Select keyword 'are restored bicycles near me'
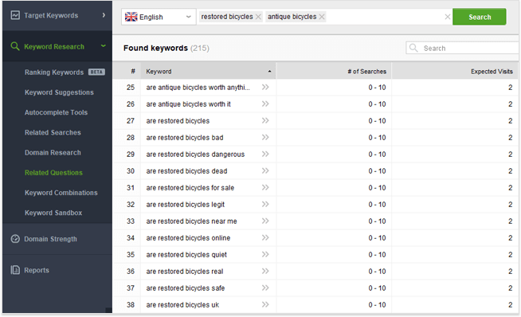This screenshot has width=521, height=317. point(191,221)
